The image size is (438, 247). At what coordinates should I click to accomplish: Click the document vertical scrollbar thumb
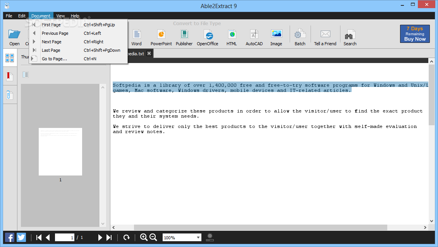(x=431, y=95)
